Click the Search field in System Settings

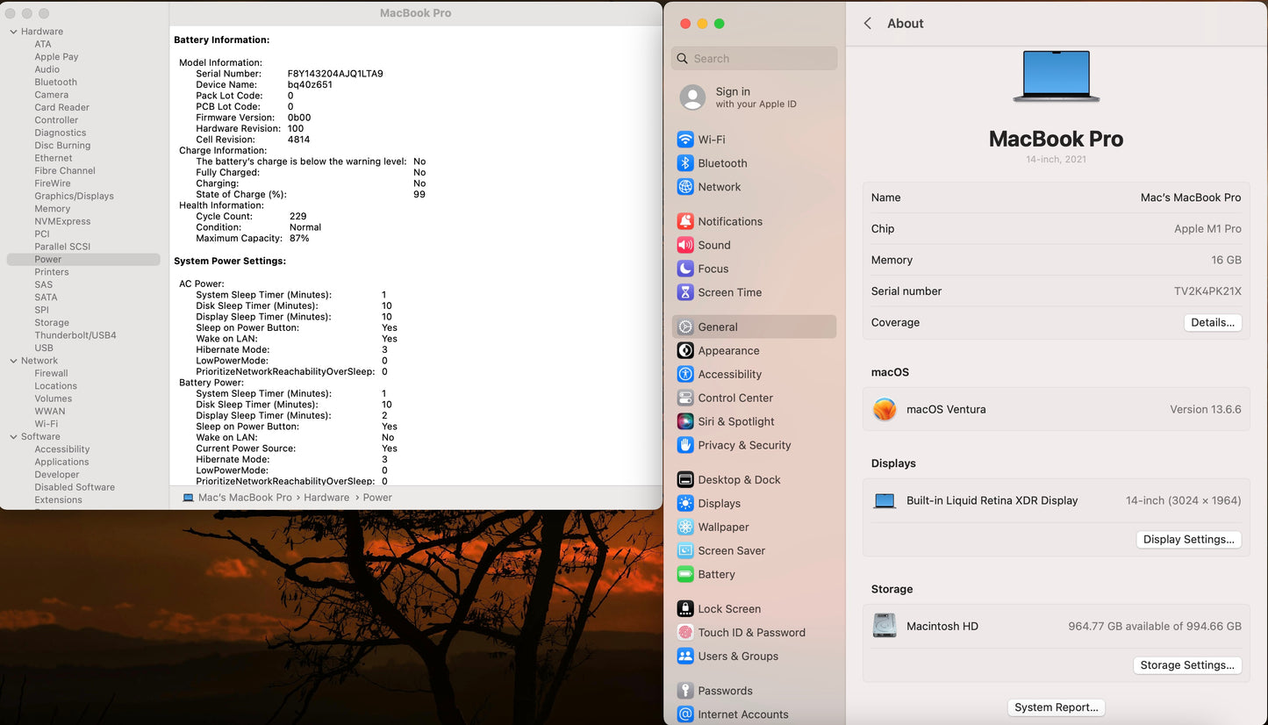coord(754,59)
